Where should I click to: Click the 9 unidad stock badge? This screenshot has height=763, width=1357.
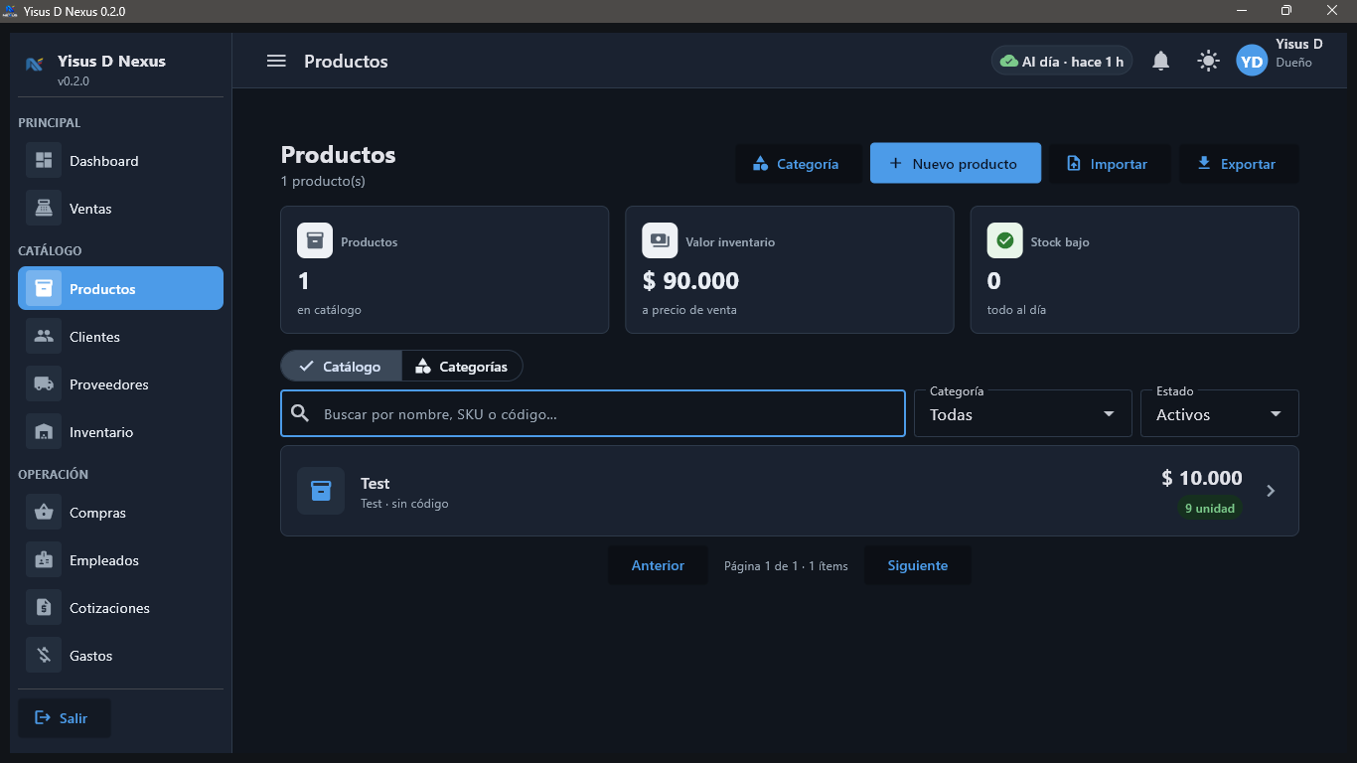pos(1210,509)
